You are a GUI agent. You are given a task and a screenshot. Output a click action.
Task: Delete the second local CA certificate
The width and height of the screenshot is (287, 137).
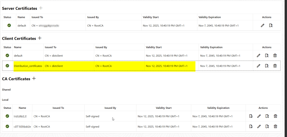pos(275,126)
